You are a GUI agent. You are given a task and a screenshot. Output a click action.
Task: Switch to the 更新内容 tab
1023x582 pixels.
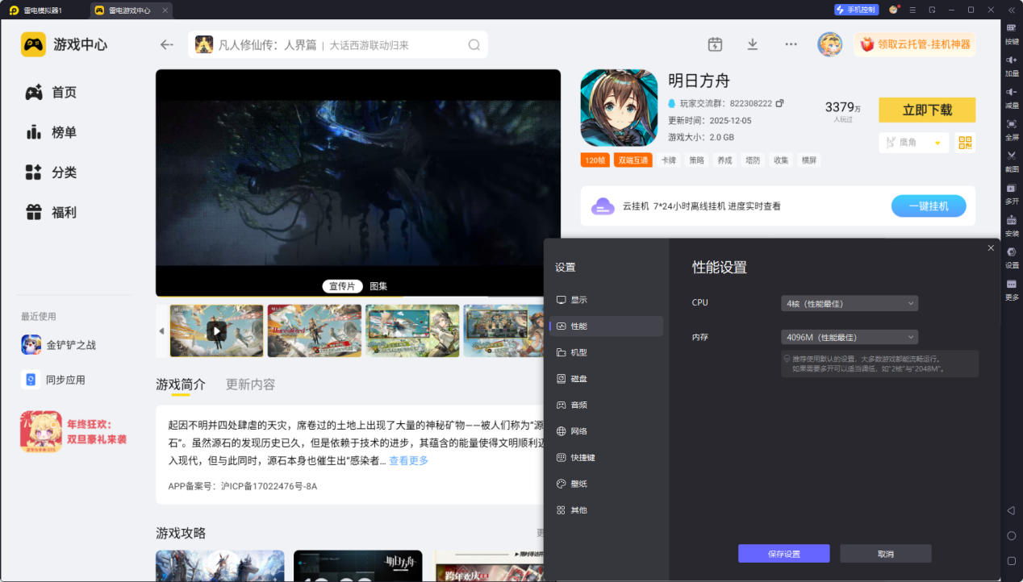pyautogui.click(x=250, y=385)
